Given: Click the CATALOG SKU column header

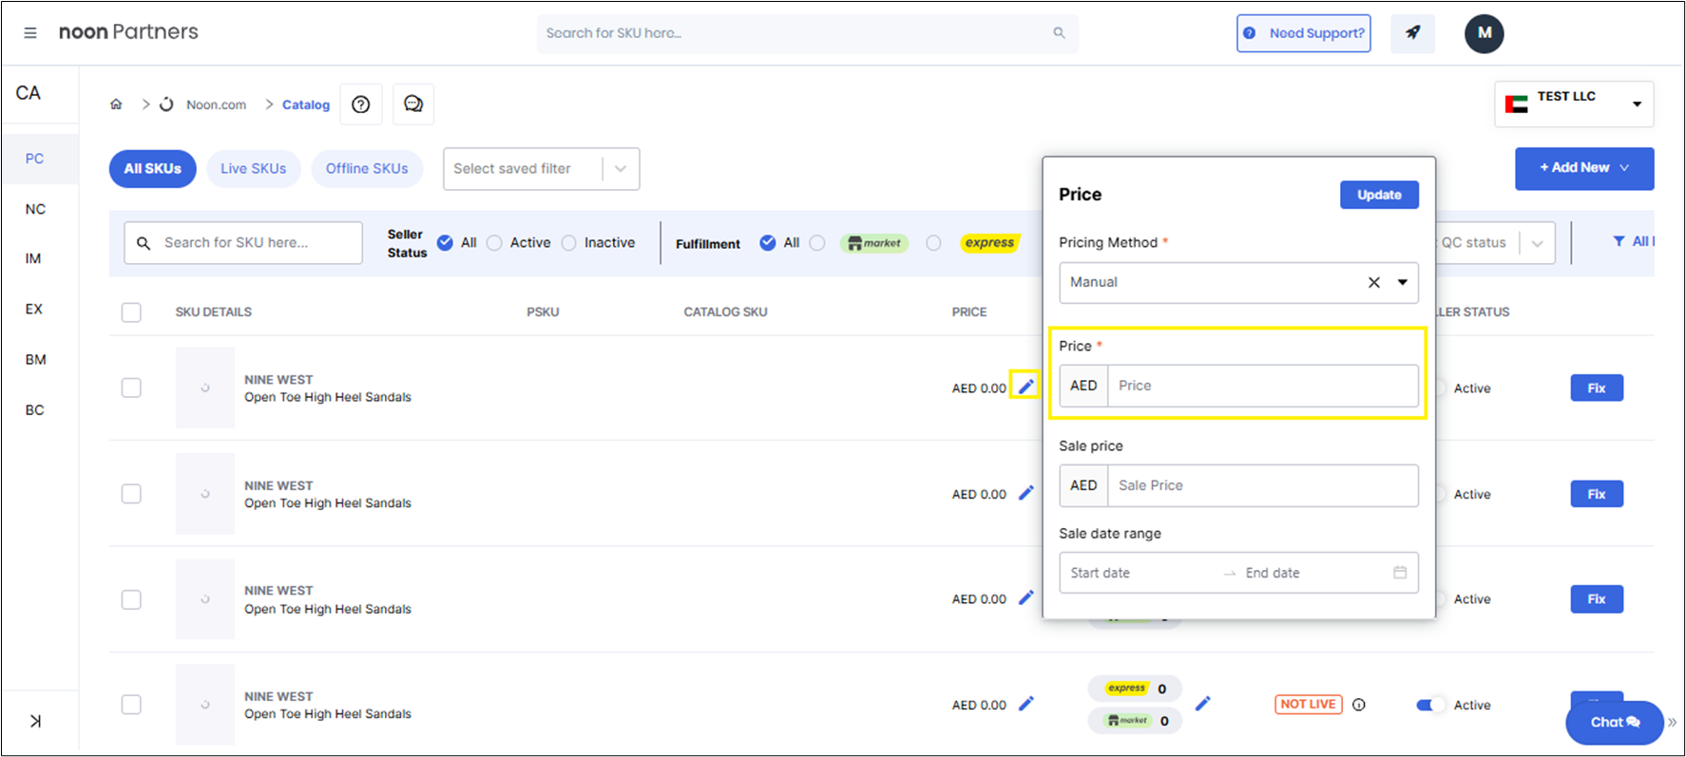Looking at the screenshot, I should 725,312.
